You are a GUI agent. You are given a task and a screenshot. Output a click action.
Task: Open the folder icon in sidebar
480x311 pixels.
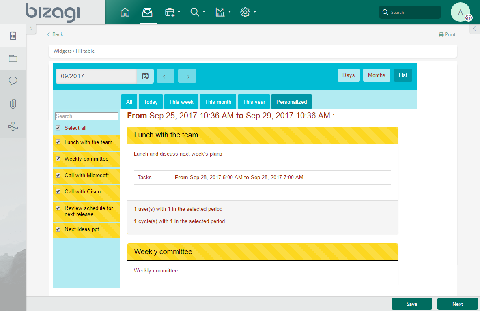coord(13,58)
